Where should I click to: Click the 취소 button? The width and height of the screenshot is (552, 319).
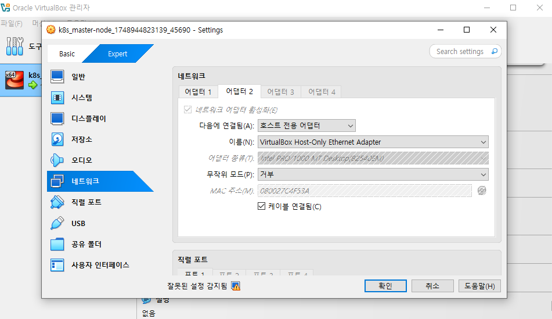point(432,286)
